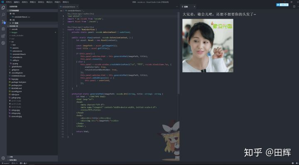The width and height of the screenshot is (299, 165).
Task: Close the webview preview tab
Action: coord(194,7)
